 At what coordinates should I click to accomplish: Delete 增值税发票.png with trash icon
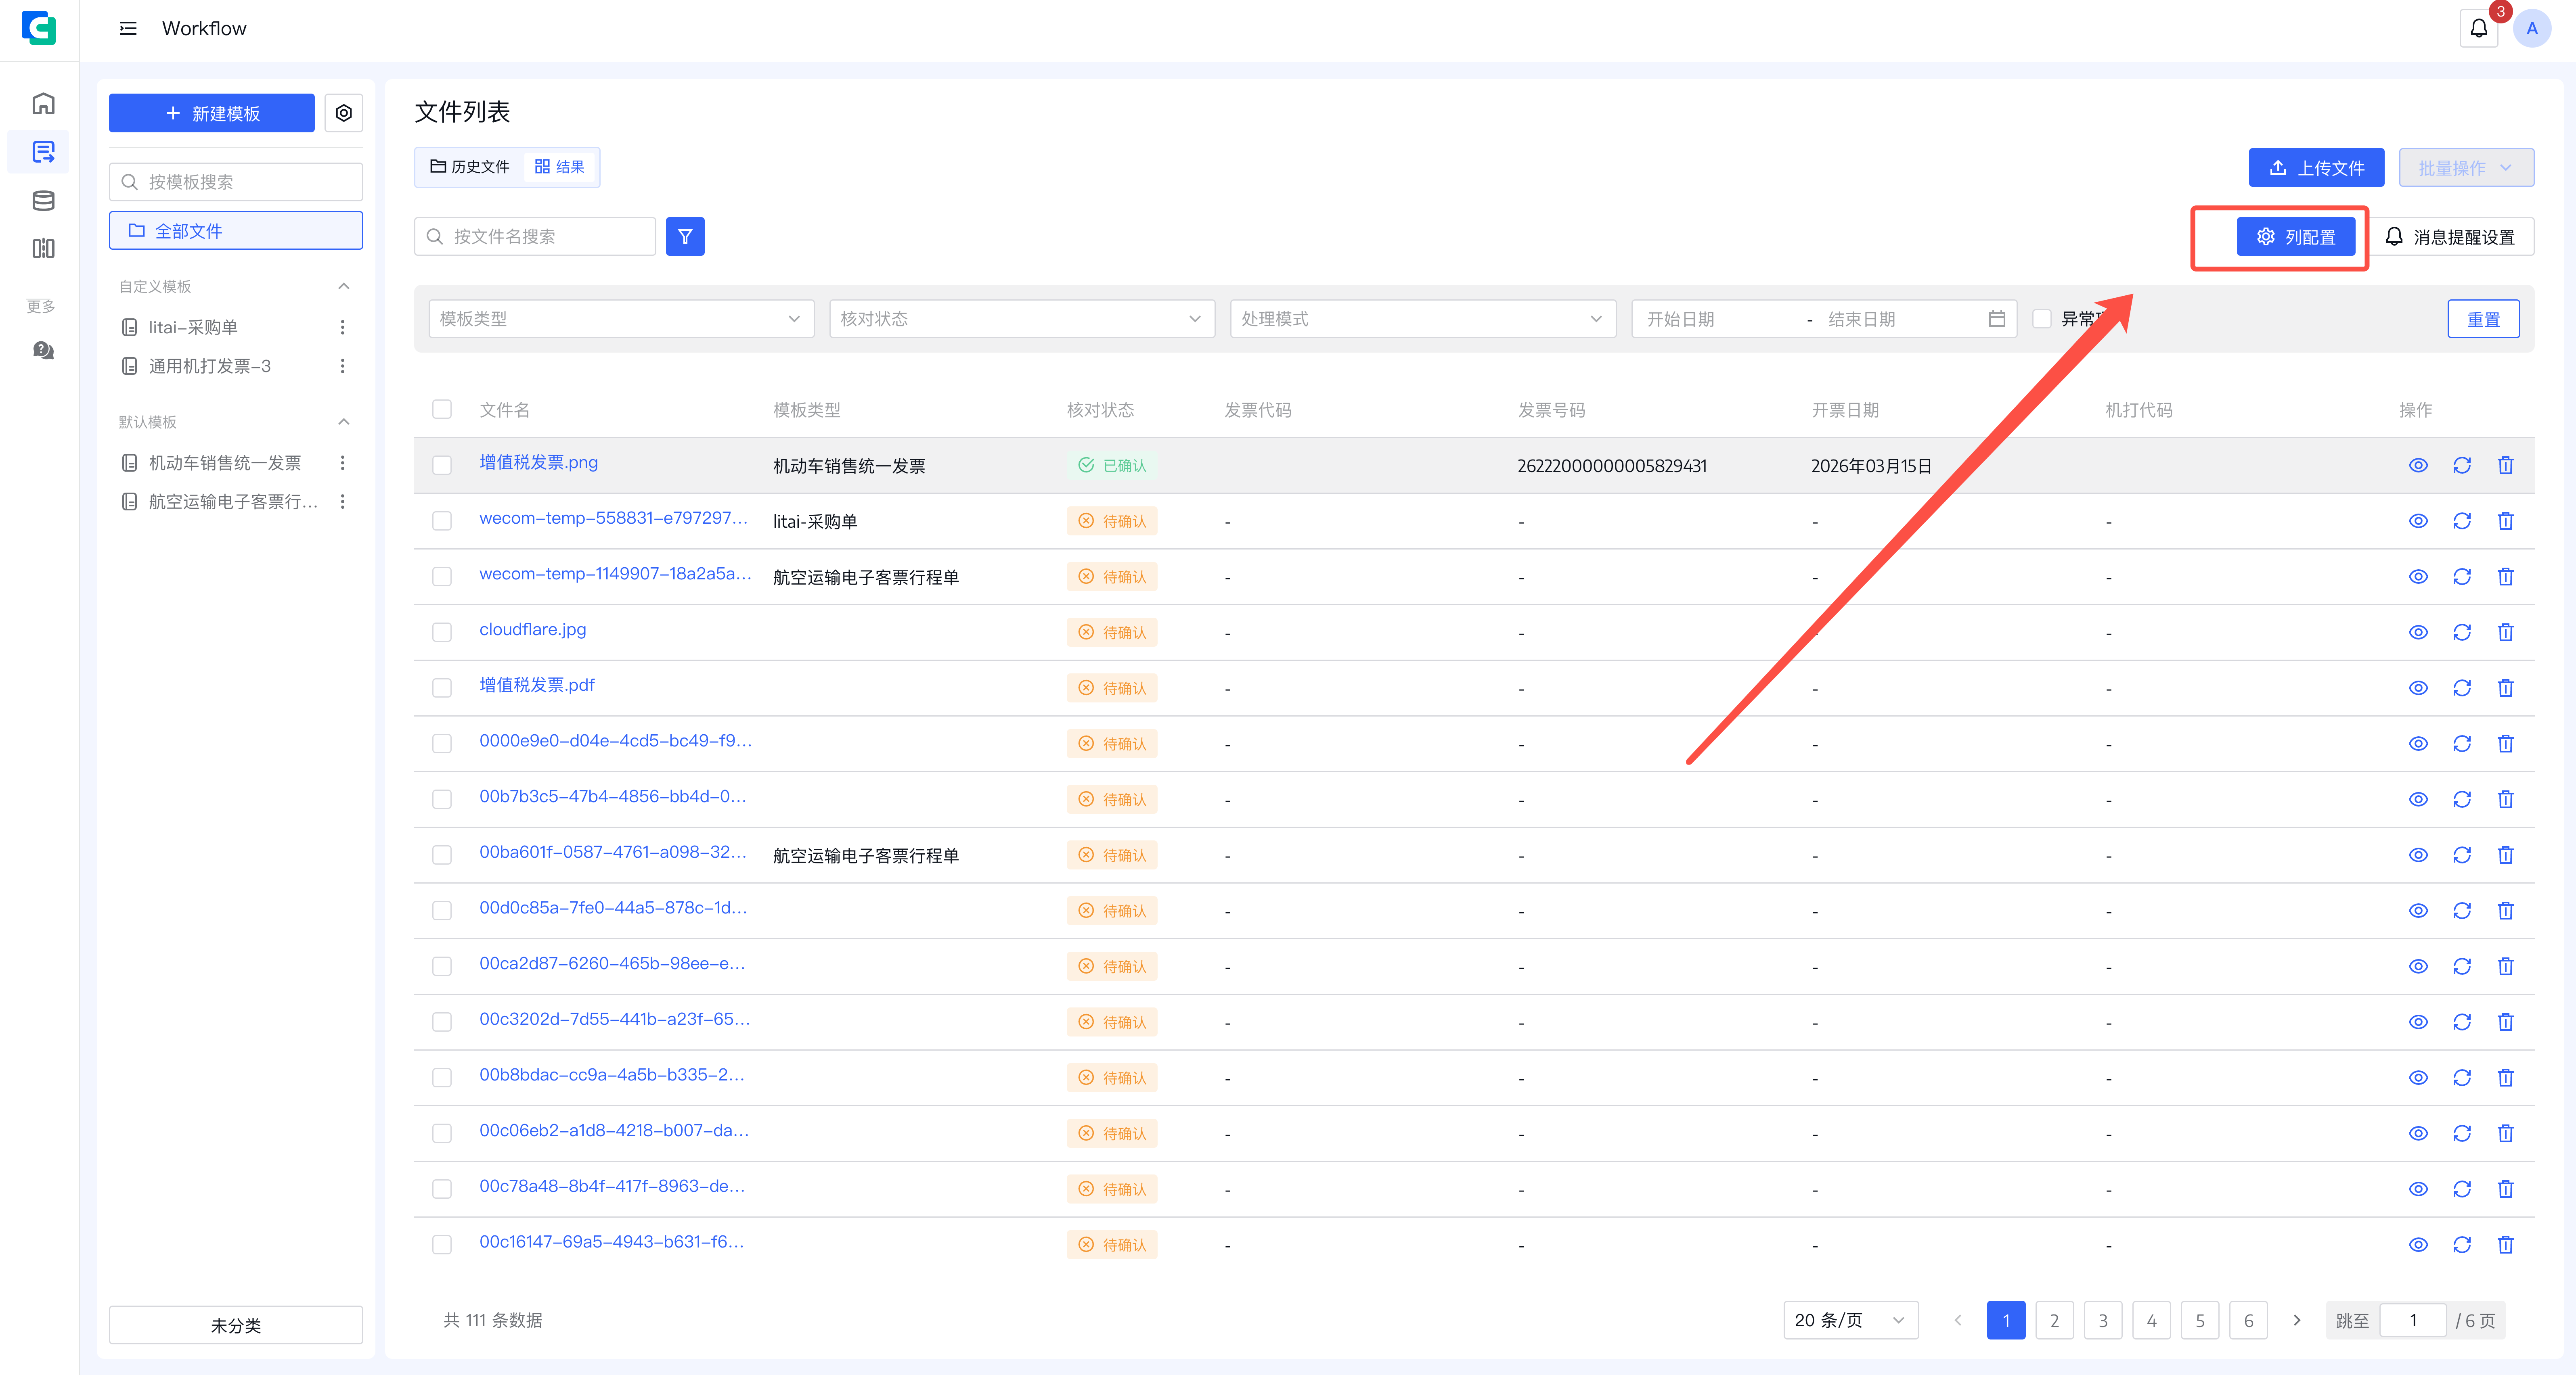(x=2506, y=466)
